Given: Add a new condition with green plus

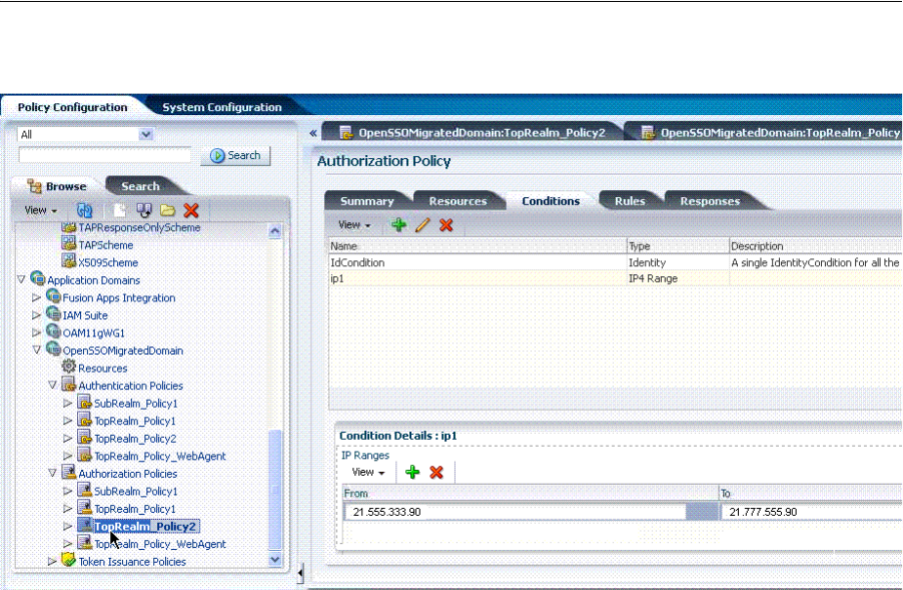Looking at the screenshot, I should coord(398,225).
